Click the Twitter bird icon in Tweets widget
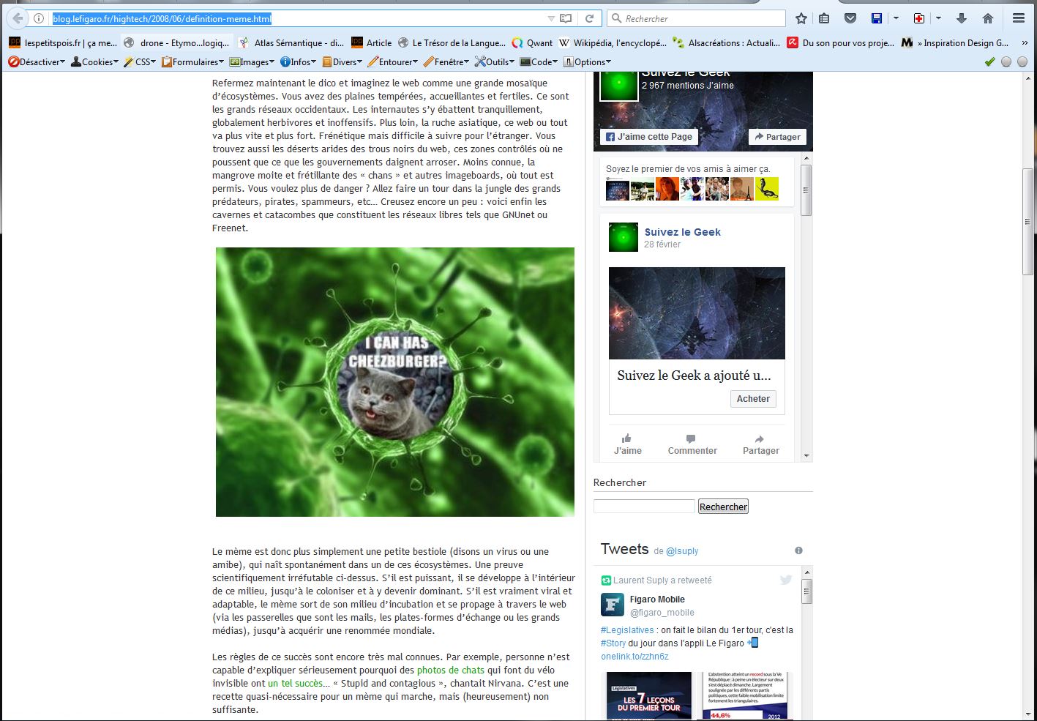This screenshot has height=721, width=1037. coord(786,580)
